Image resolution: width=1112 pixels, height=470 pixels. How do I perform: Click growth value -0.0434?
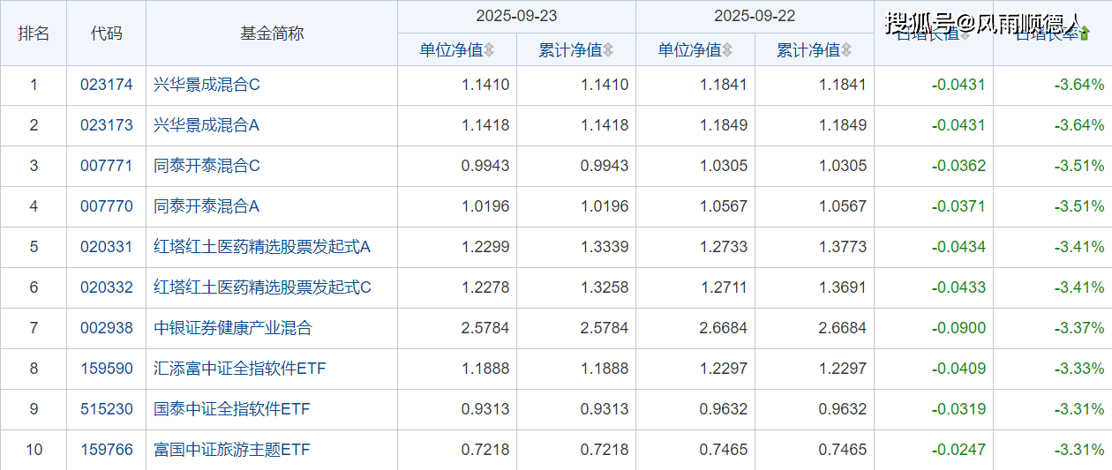click(x=958, y=247)
